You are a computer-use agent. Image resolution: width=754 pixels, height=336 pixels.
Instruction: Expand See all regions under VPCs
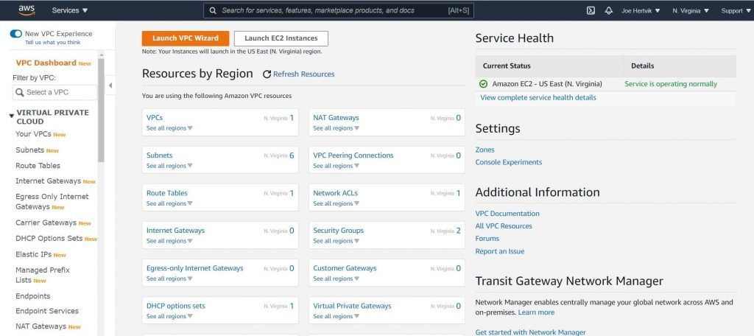(169, 128)
